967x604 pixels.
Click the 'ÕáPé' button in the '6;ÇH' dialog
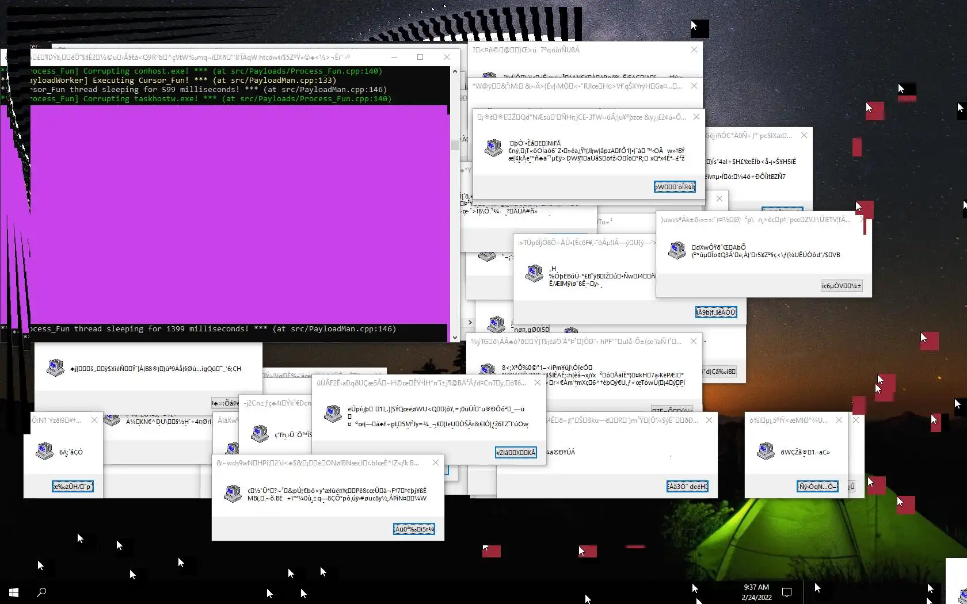point(225,403)
